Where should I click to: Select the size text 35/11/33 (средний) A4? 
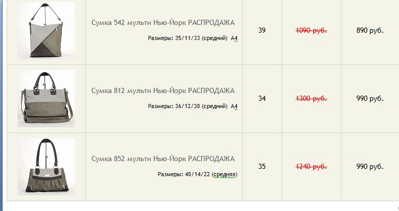[206, 38]
